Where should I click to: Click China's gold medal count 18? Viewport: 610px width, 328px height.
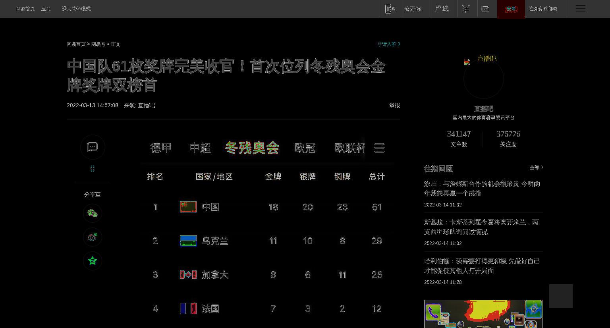[x=273, y=207]
